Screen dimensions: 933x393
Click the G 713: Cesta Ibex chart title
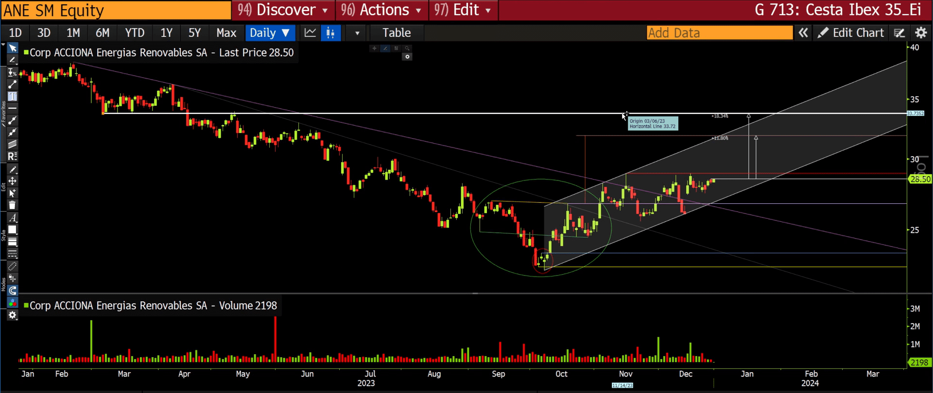tap(838, 10)
